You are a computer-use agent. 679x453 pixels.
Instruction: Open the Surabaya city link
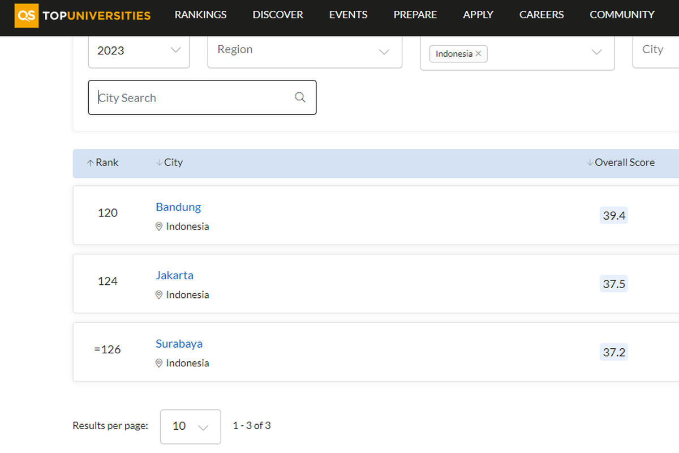[x=179, y=344]
